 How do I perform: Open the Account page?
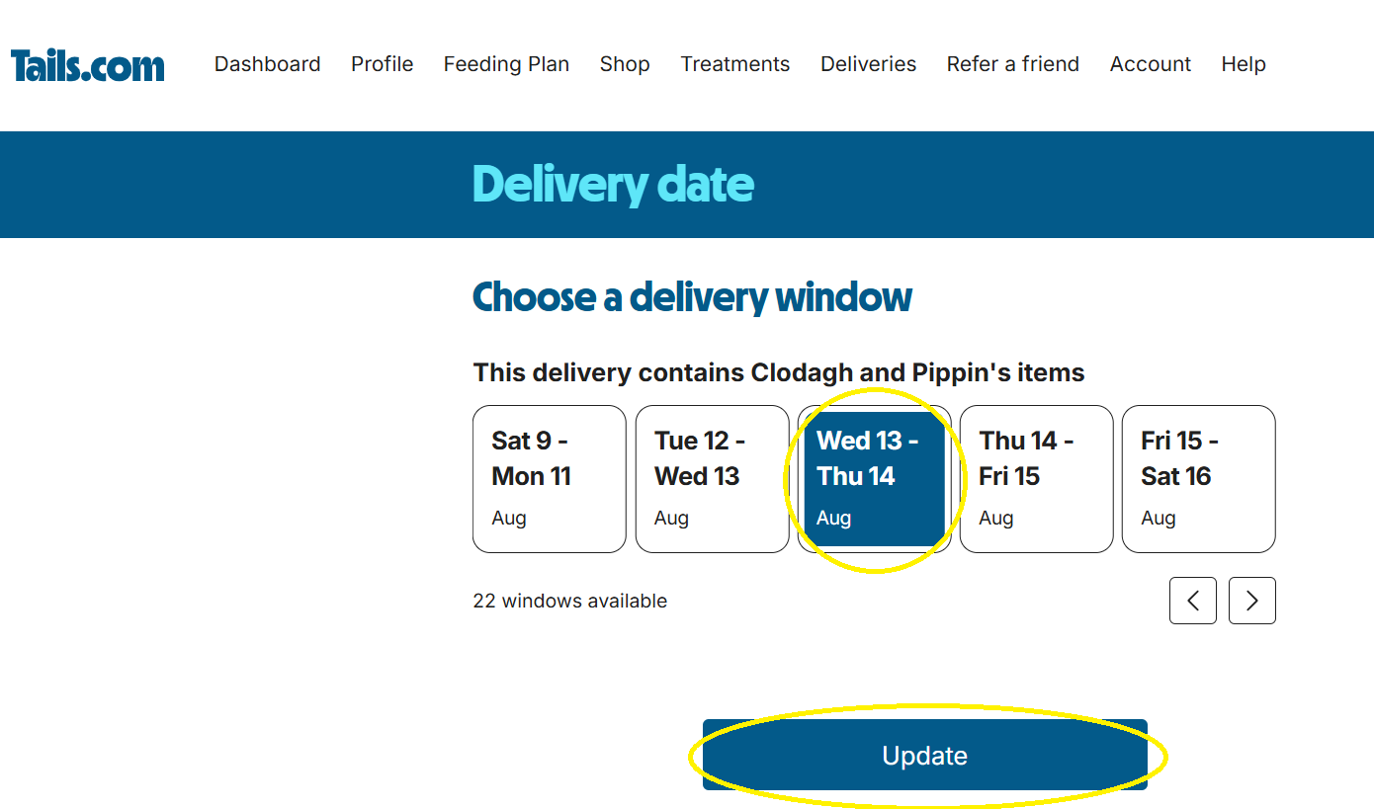(1150, 64)
